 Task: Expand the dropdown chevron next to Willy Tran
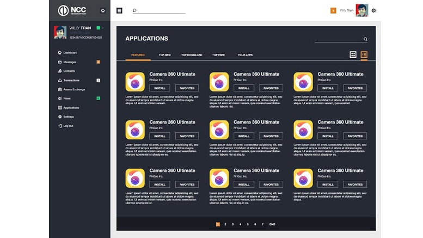tap(102, 28)
